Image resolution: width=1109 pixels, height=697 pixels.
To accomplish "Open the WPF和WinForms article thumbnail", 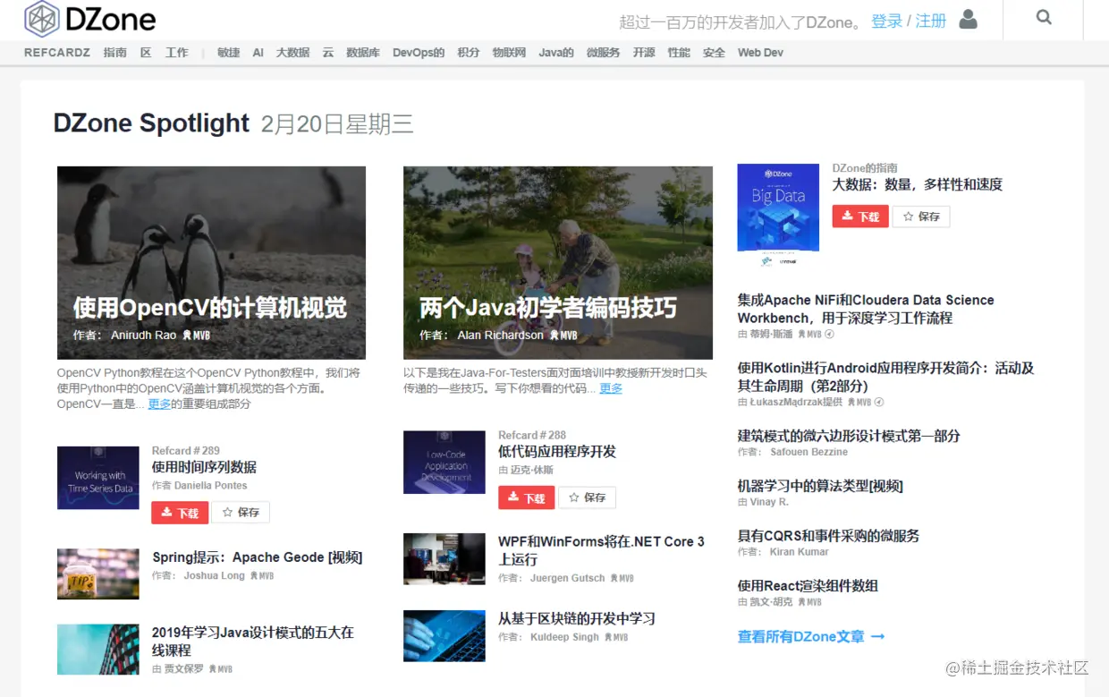I will [444, 558].
